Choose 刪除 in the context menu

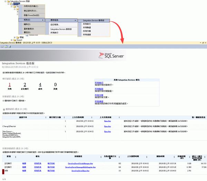tap(32, 24)
